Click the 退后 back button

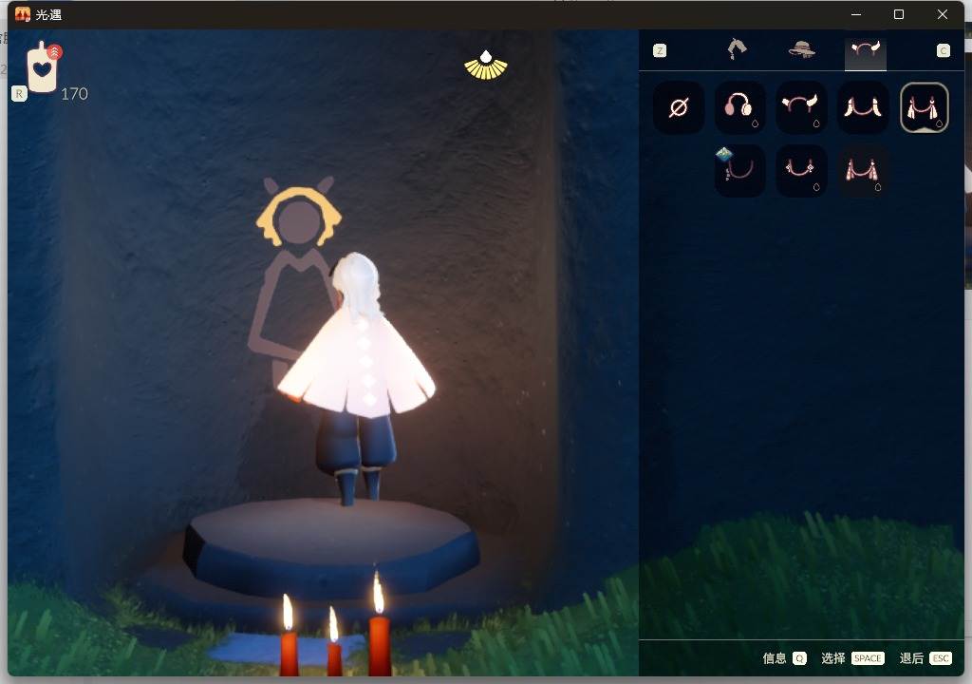point(925,658)
